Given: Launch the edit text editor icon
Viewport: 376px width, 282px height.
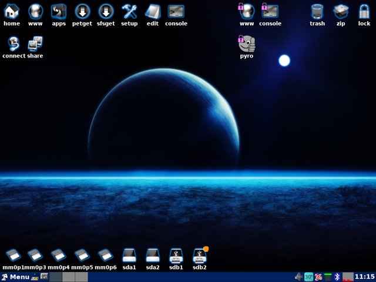Looking at the screenshot, I should [x=153, y=11].
